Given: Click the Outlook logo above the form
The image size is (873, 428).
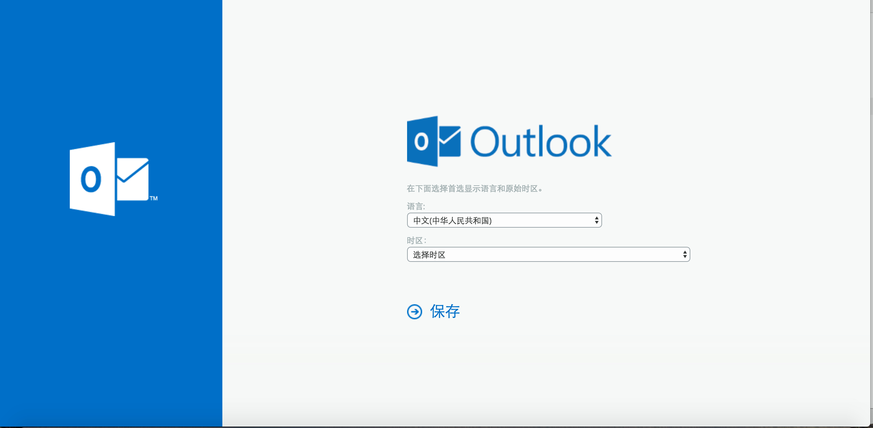Looking at the screenshot, I should point(509,141).
